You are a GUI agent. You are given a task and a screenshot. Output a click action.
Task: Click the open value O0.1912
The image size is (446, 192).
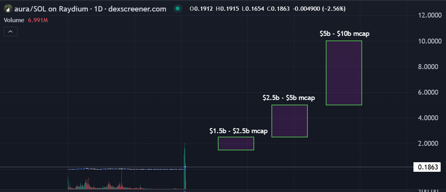coord(201,9)
